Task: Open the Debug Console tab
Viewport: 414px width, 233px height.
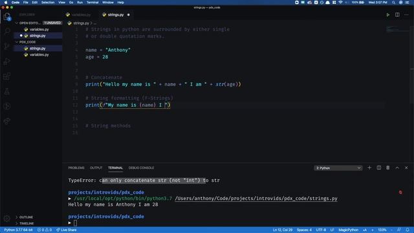Action: [x=141, y=168]
